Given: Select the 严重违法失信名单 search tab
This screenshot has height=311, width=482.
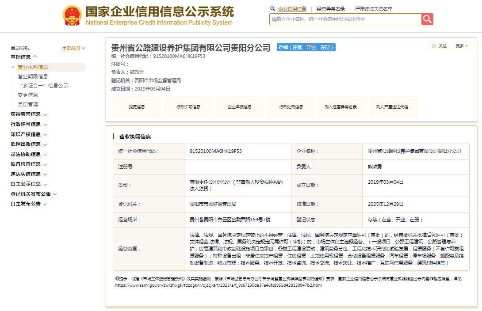Looking at the screenshot, I should pos(374,9).
